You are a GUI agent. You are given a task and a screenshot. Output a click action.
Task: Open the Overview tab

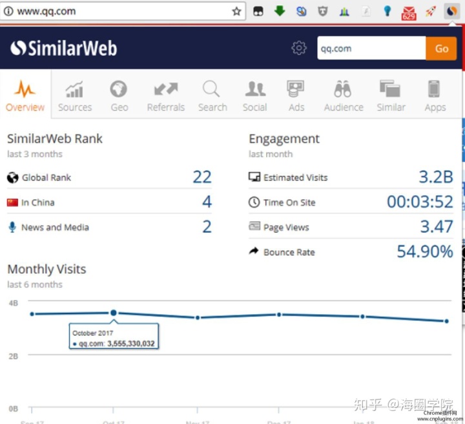(25, 95)
